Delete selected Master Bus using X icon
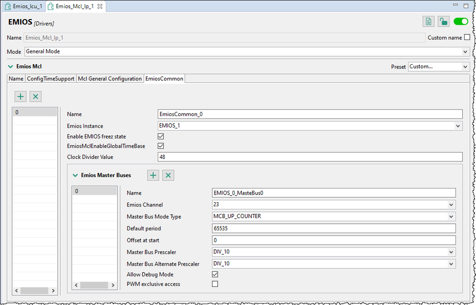Screen dimensions: 476x305 pos(168,175)
